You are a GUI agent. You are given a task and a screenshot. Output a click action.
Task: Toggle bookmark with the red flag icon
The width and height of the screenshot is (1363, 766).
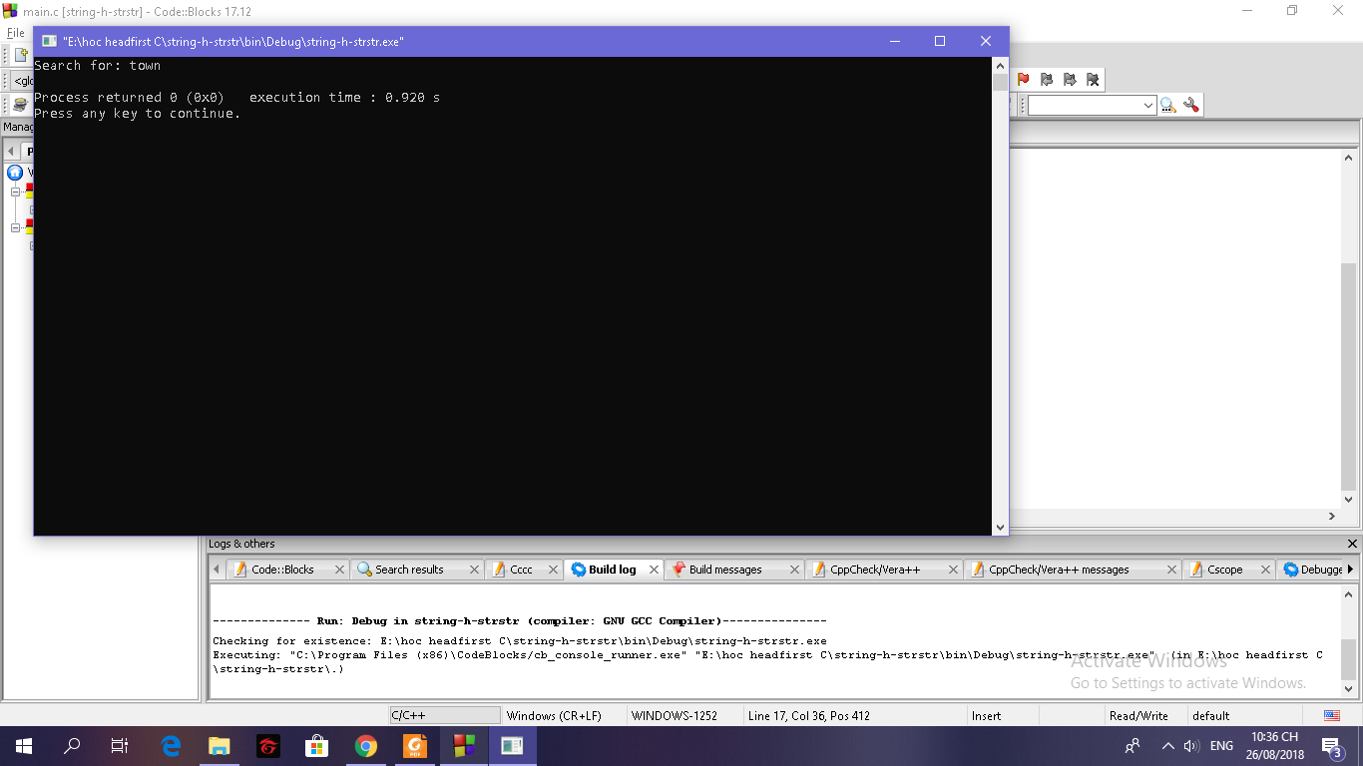[1023, 80]
